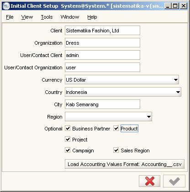The width and height of the screenshot is (190, 192).
Task: Disable the Campaign checkbox
Action: tap(68, 150)
